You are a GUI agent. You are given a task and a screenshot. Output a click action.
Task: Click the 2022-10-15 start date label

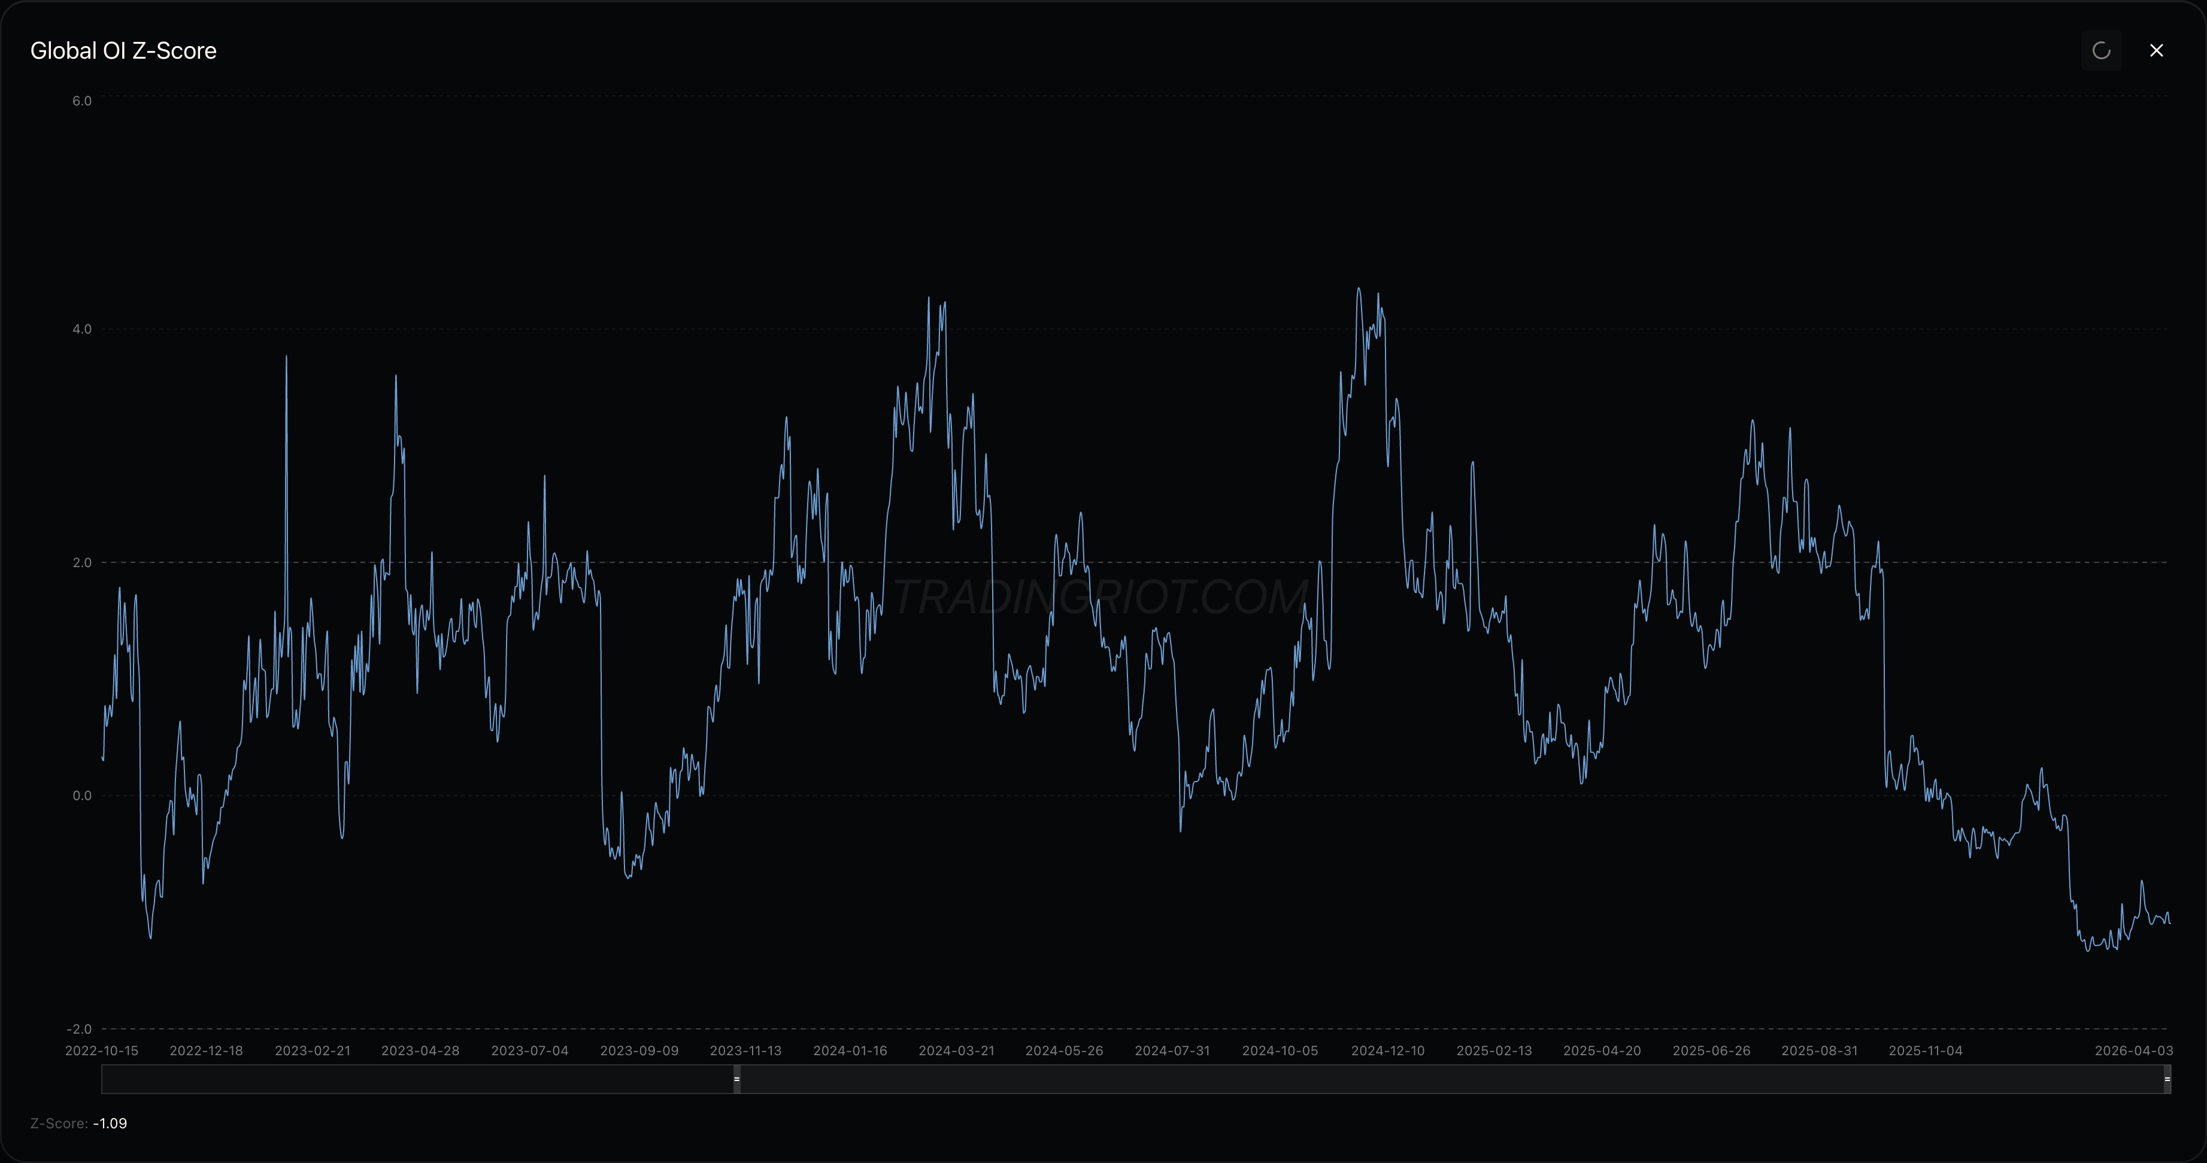tap(101, 1051)
